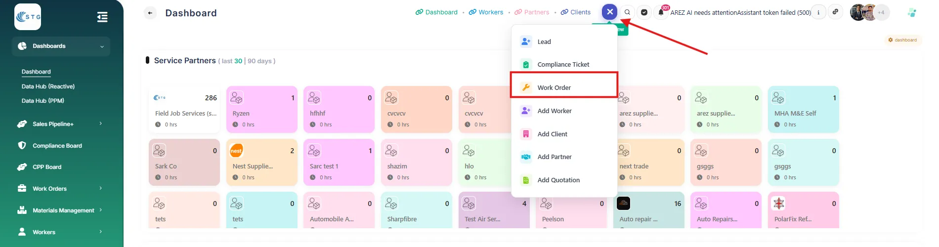Click the info icon near AREZ AI alert

(x=818, y=12)
